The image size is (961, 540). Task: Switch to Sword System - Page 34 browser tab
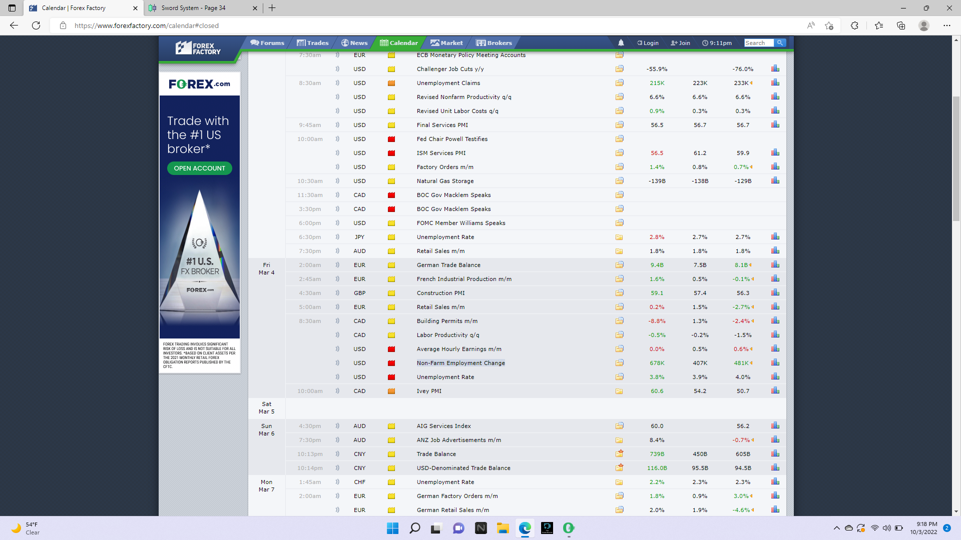tap(193, 8)
